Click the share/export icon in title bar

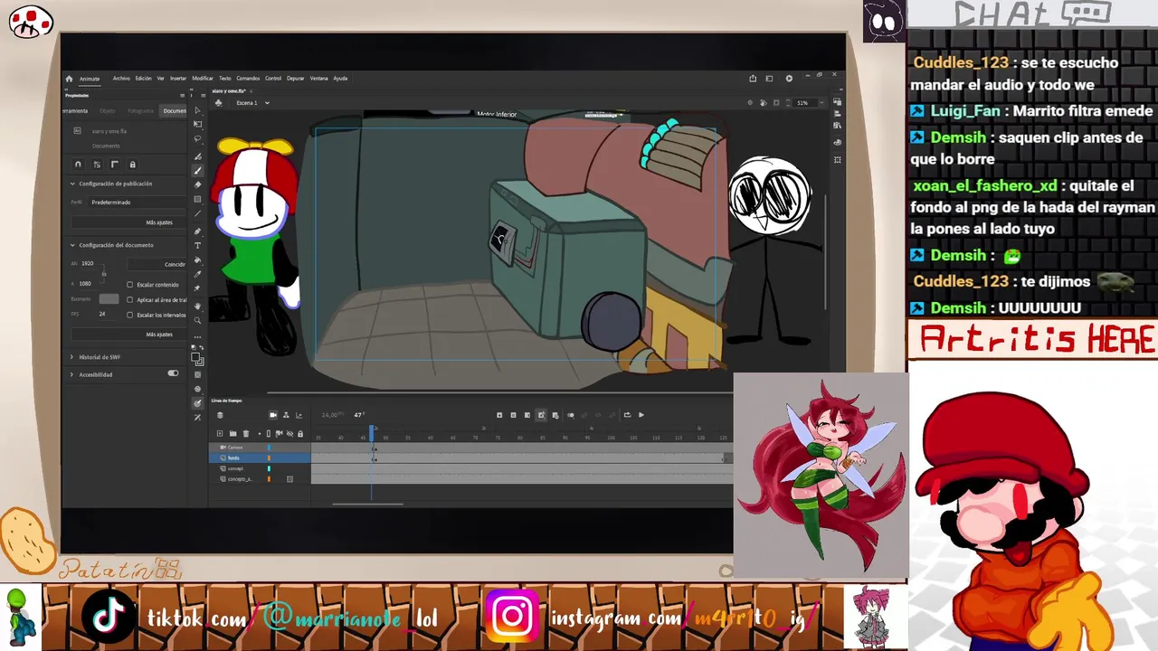(x=753, y=79)
